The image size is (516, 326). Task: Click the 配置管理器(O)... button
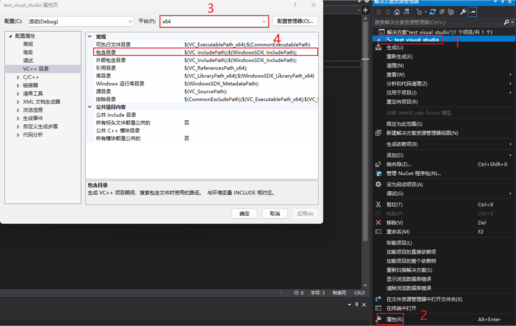click(295, 21)
